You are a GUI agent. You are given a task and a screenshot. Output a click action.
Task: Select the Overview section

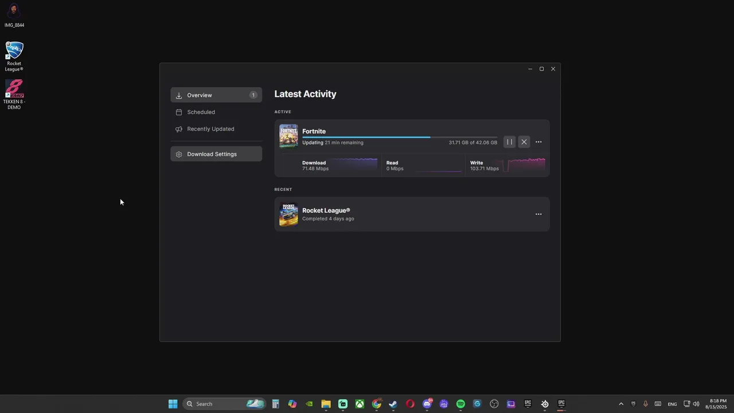pyautogui.click(x=216, y=95)
